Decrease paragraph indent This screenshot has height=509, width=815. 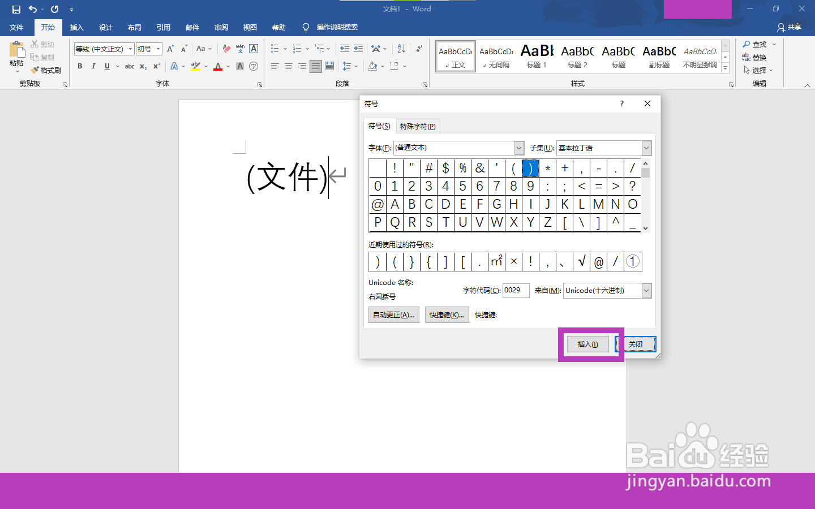point(344,49)
